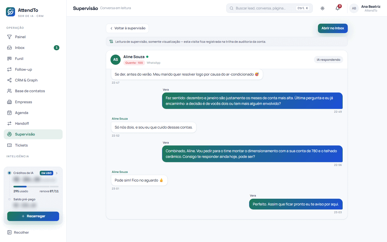This screenshot has width=387, height=242.
Task: Click the Conversa em leitura subtitle
Action: click(116, 8)
